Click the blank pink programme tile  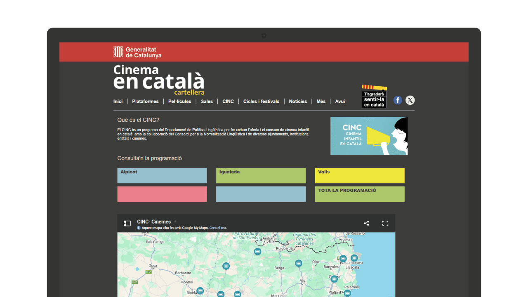[x=162, y=194]
